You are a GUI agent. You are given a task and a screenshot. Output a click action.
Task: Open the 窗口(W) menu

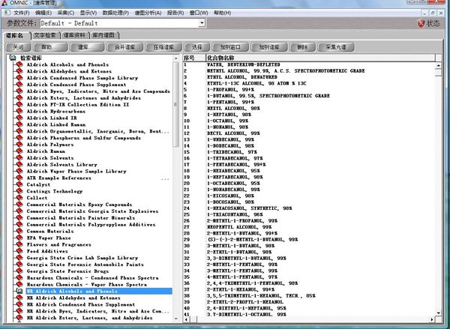click(199, 13)
